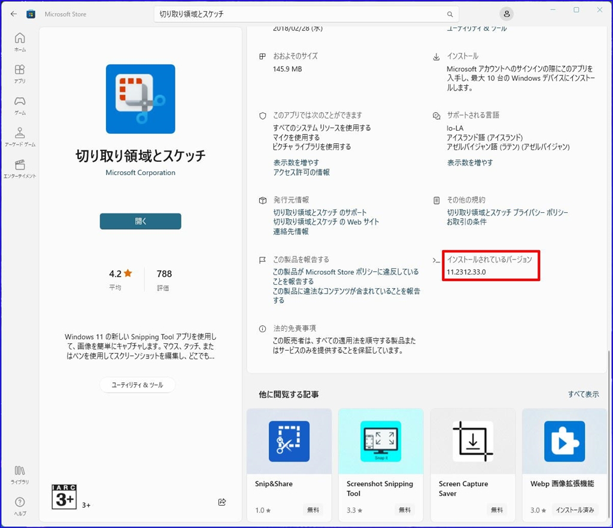This screenshot has height=528, width=613.
Task: Click the app description text to expand
Action: (x=140, y=346)
